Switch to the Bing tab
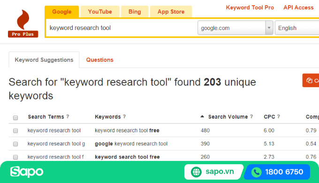Viewport: 319px width, 183px height. 135,12
